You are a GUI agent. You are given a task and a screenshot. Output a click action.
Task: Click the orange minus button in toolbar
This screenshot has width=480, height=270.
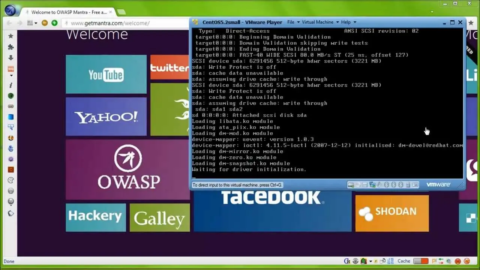[x=45, y=23]
